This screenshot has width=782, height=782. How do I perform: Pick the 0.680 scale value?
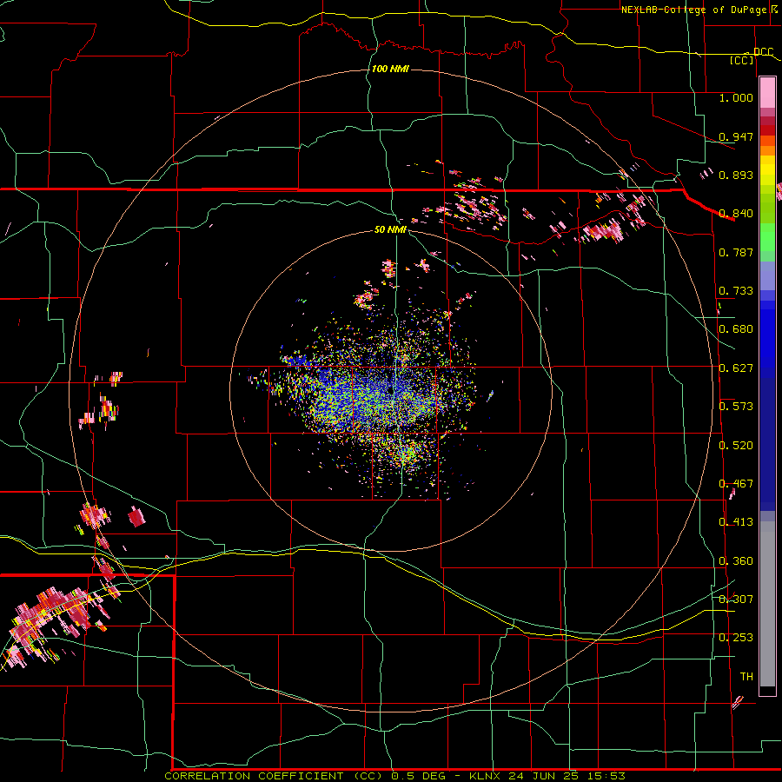tap(736, 329)
